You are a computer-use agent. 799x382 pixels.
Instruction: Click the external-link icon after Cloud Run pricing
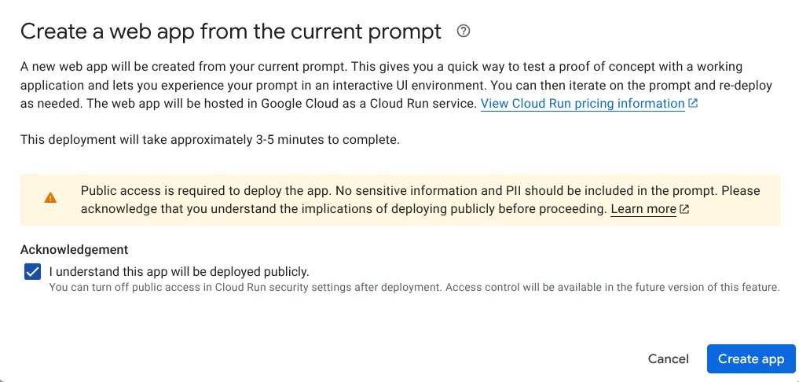(693, 104)
